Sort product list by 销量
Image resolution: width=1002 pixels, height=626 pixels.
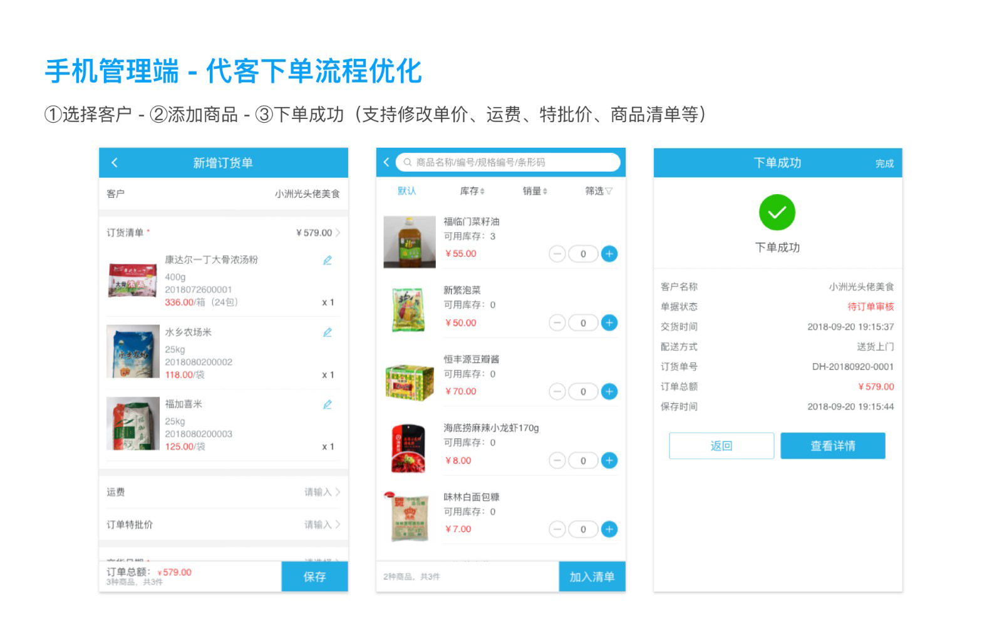pos(535,191)
